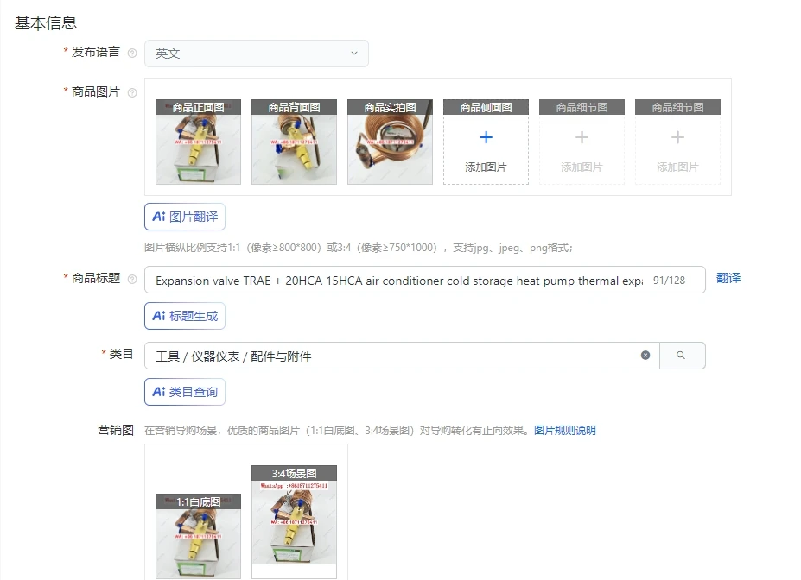Add an image in the first 商品细节图 slot
801x580 pixels.
(x=582, y=142)
